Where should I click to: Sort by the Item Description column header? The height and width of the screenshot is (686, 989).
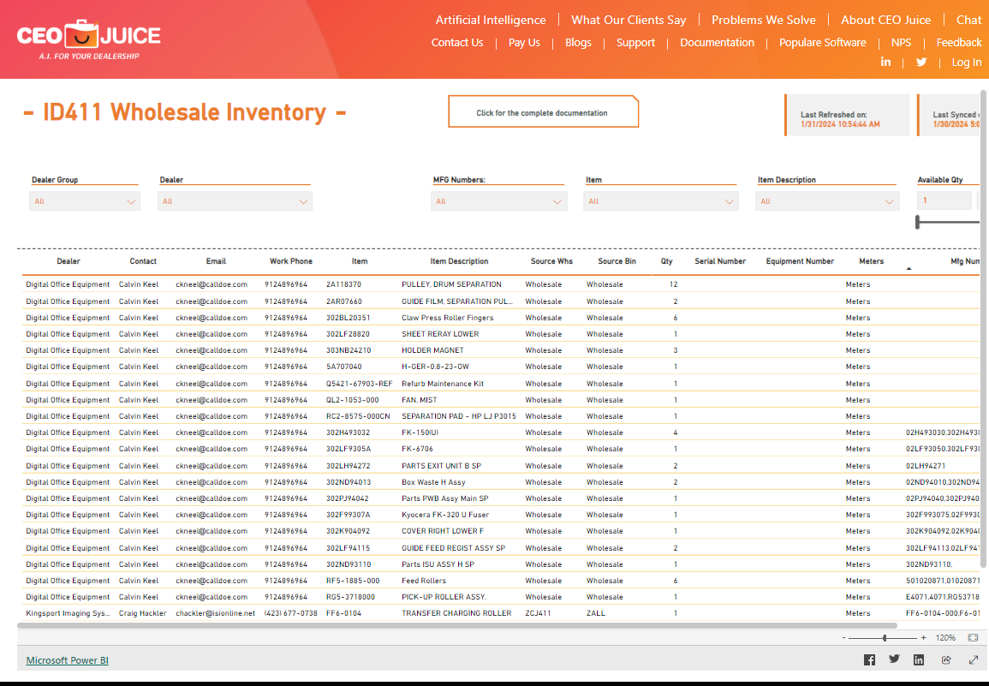pyautogui.click(x=459, y=261)
